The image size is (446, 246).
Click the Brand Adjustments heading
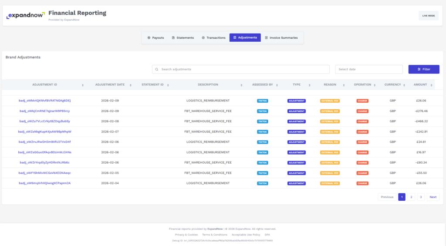click(x=23, y=57)
